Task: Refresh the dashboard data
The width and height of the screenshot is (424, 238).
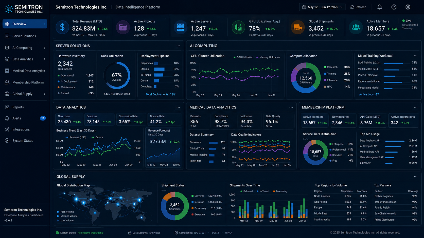Action: [358, 7]
